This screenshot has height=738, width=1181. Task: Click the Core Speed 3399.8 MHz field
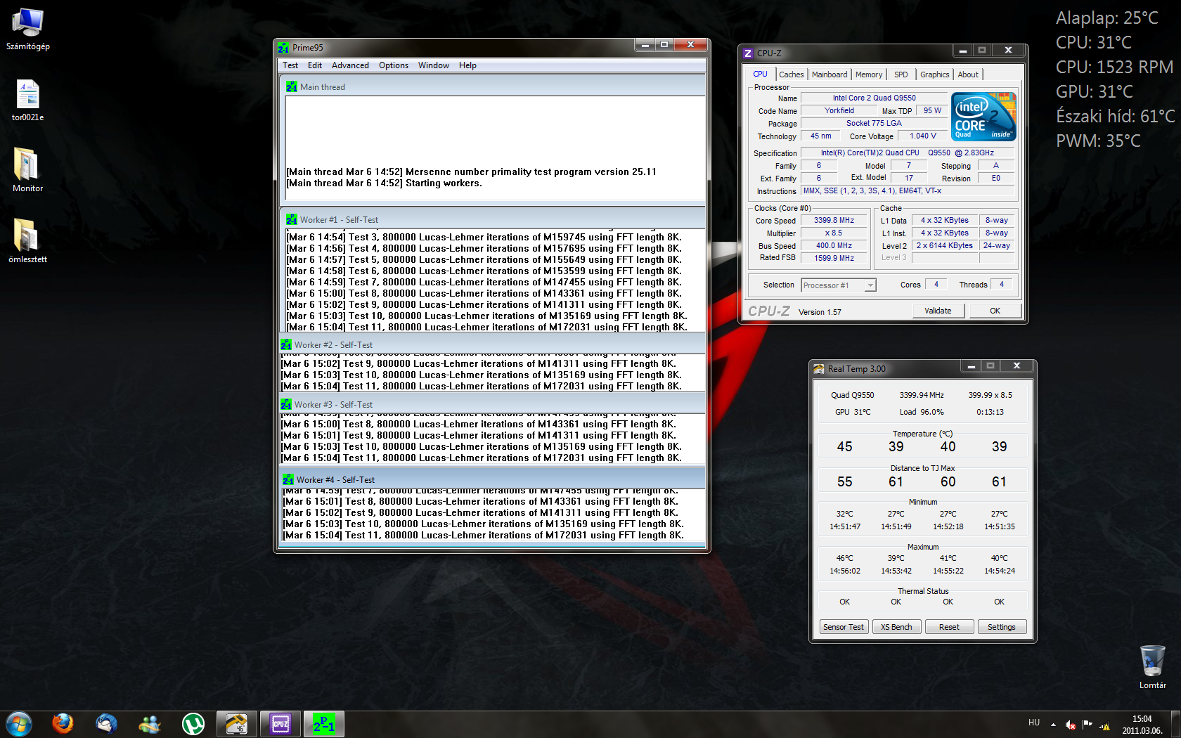point(834,221)
